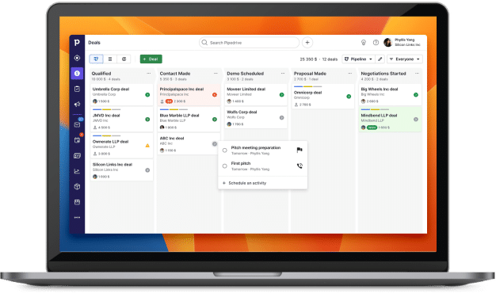Open the Insights chart icon in sidebar
The width and height of the screenshot is (496, 301).
coord(77,171)
